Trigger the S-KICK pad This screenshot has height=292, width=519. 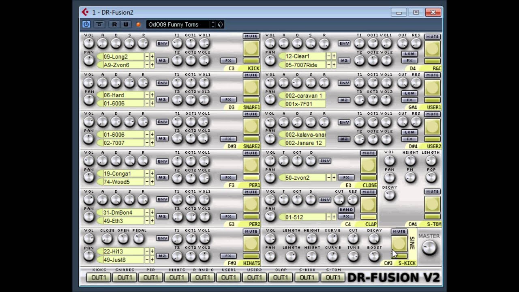coord(399,243)
